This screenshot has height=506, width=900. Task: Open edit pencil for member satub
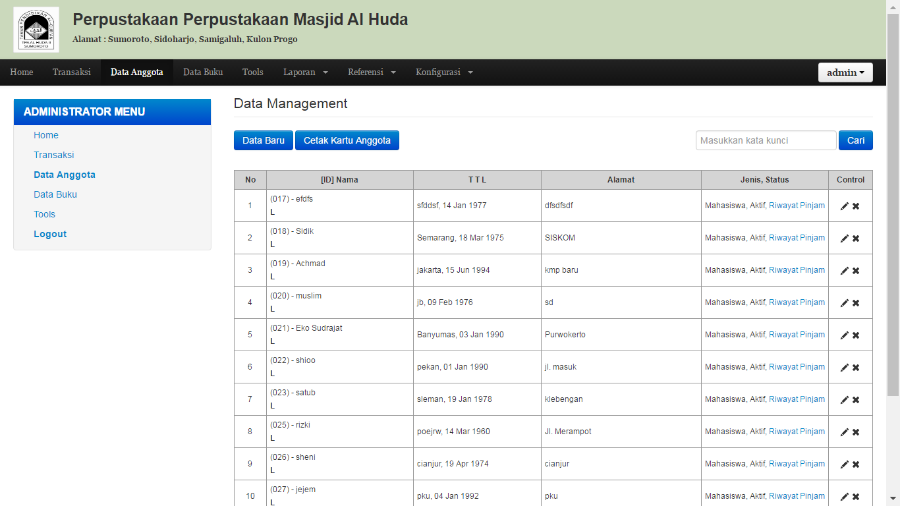pos(844,400)
